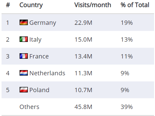Select the 45.8M visits value
The width and height of the screenshot is (155, 116).
pyautogui.click(x=83, y=107)
